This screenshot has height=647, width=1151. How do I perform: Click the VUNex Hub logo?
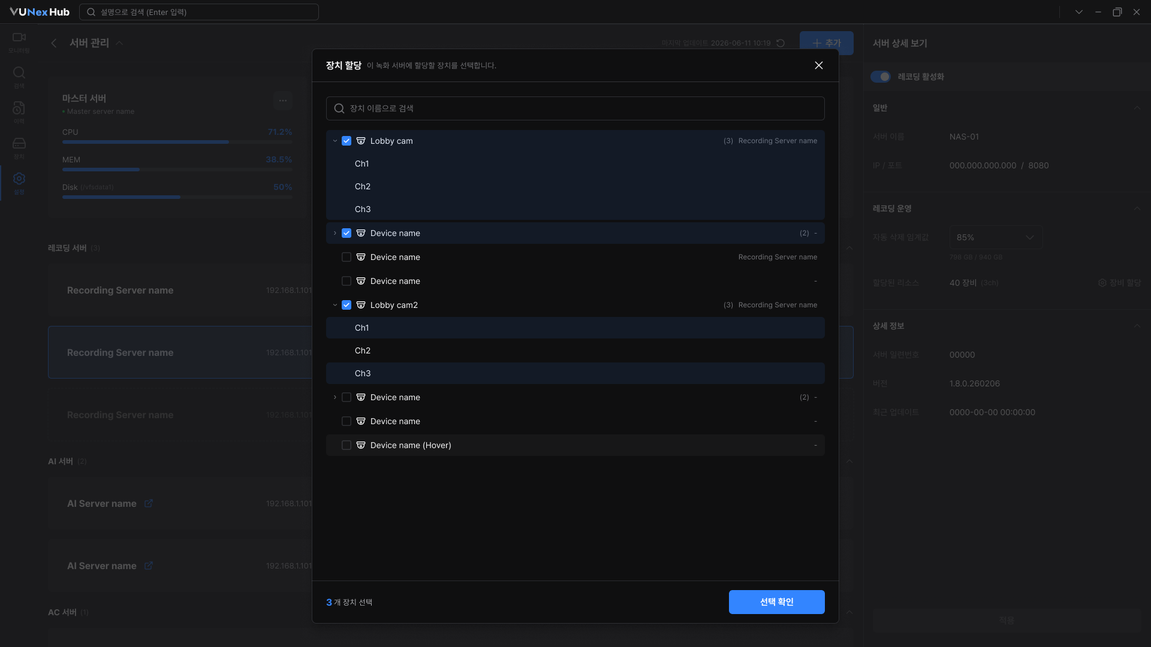click(40, 12)
